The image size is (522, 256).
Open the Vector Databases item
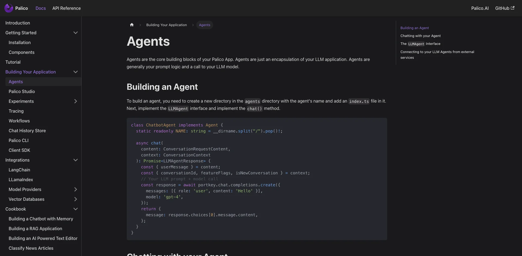tap(26, 199)
